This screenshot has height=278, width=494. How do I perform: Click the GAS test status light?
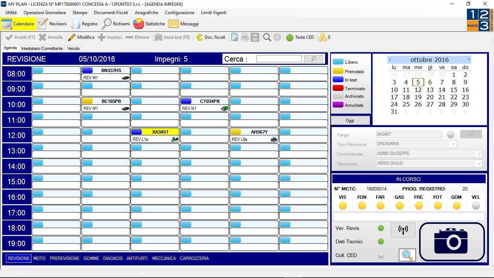[399, 206]
